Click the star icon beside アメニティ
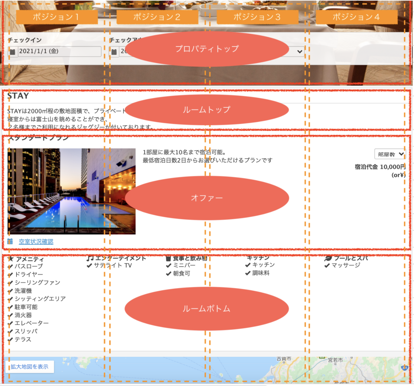The height and width of the screenshot is (386, 414). point(10,259)
